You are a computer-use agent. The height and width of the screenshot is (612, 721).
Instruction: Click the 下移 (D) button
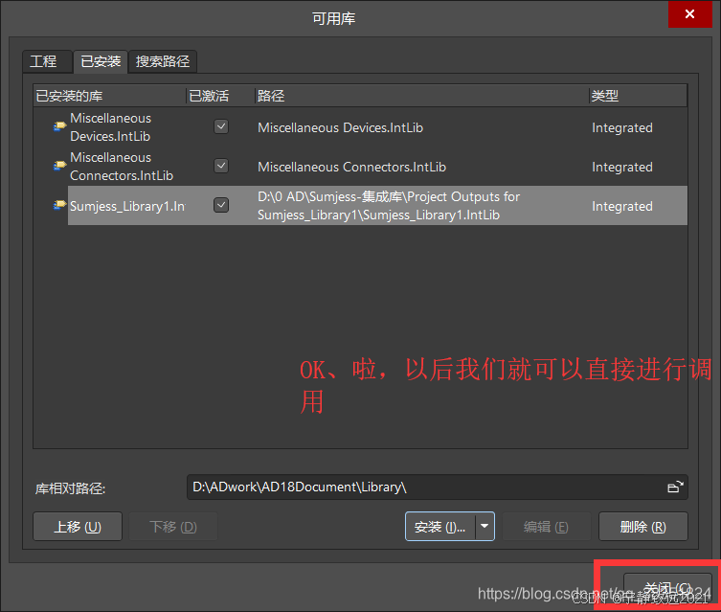click(173, 527)
